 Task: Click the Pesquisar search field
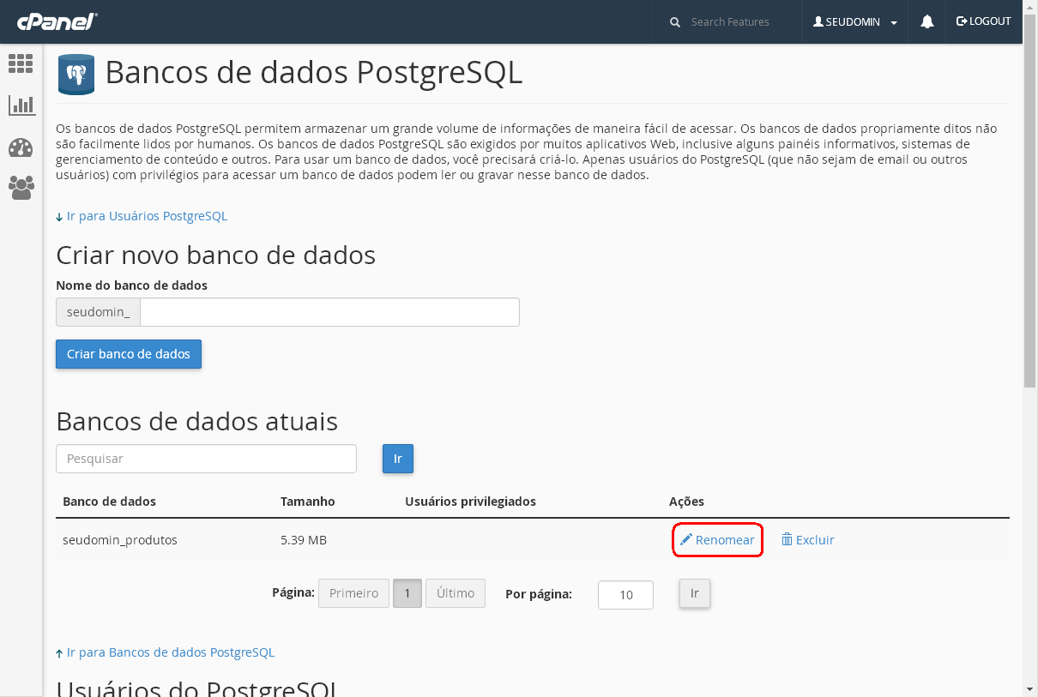click(206, 459)
